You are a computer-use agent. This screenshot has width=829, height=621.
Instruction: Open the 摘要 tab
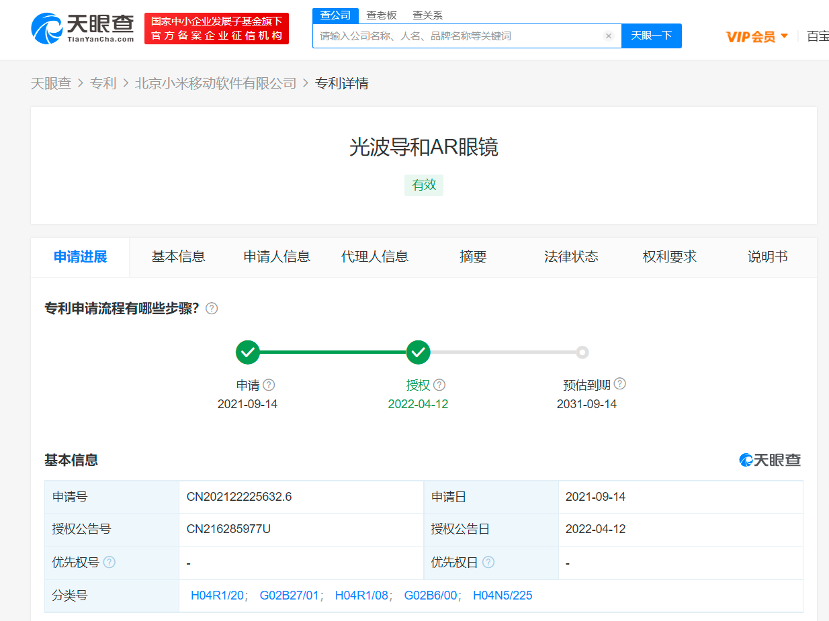coord(473,257)
